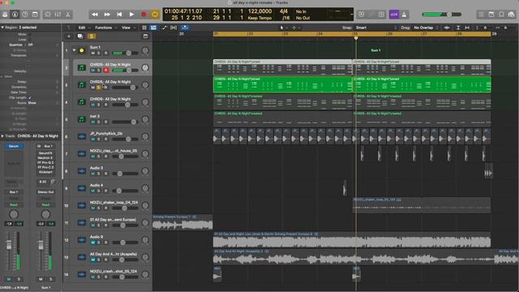Click the horizontal auto zoom icon
519x292 pixels.
pos(467,28)
